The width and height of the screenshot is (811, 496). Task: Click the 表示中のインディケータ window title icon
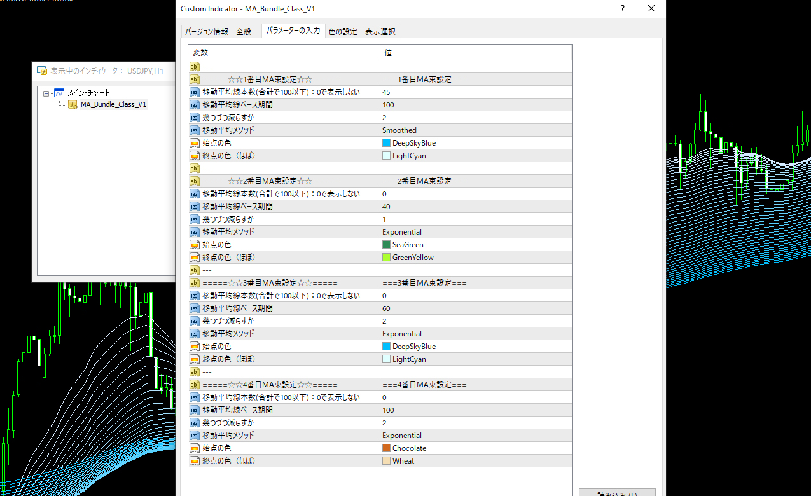pos(41,71)
